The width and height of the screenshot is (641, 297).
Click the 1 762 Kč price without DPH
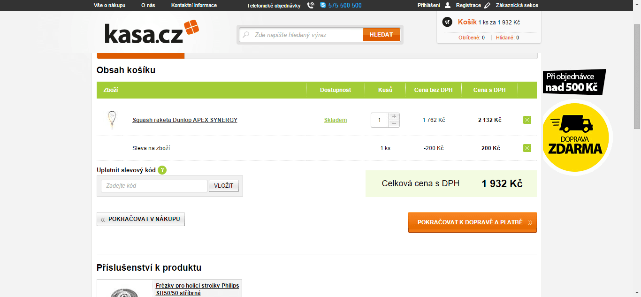click(x=434, y=120)
